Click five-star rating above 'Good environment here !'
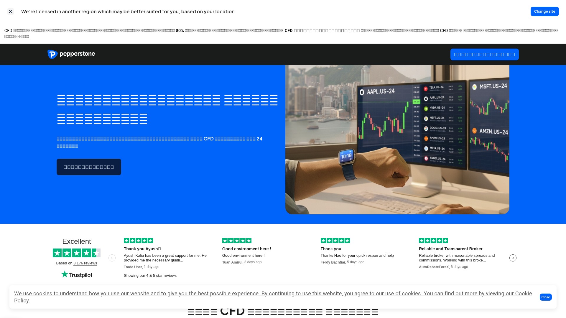 pyautogui.click(x=237, y=241)
